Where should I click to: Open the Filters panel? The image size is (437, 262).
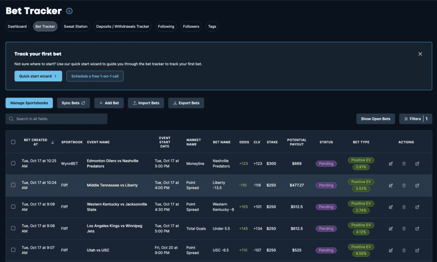point(415,119)
